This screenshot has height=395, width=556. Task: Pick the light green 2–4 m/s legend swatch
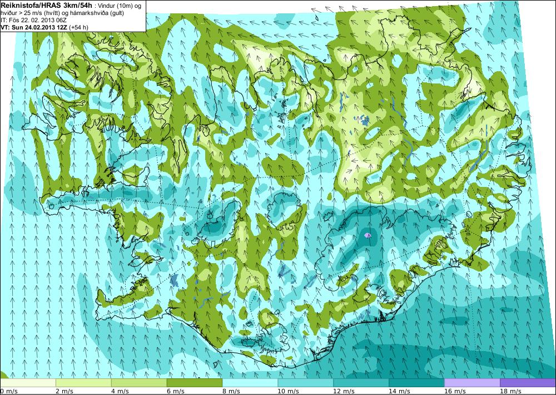pos(84,383)
